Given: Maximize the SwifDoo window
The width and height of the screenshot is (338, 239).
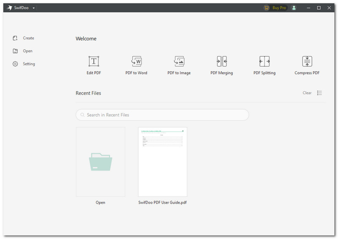Looking at the screenshot, I should (319, 8).
